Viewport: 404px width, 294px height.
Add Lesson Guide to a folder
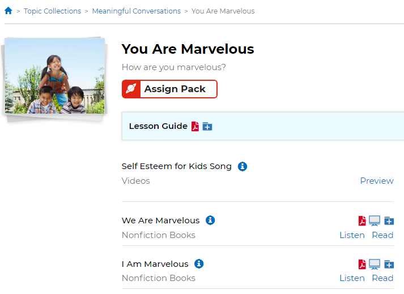(x=207, y=126)
